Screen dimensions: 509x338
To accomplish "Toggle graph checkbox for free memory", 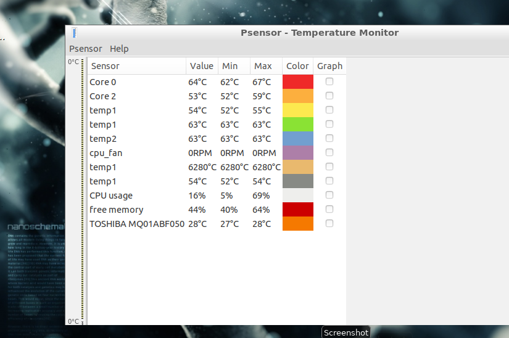I will click(329, 209).
